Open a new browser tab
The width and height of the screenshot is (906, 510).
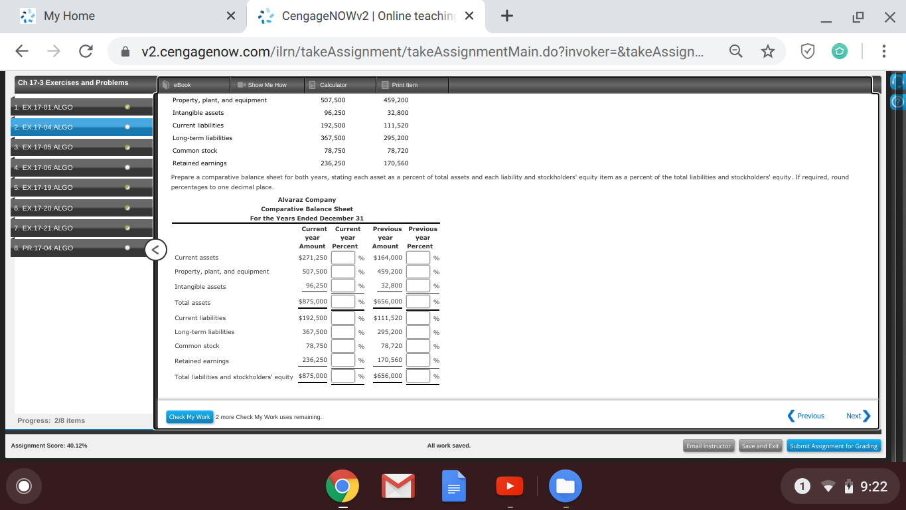tap(506, 16)
